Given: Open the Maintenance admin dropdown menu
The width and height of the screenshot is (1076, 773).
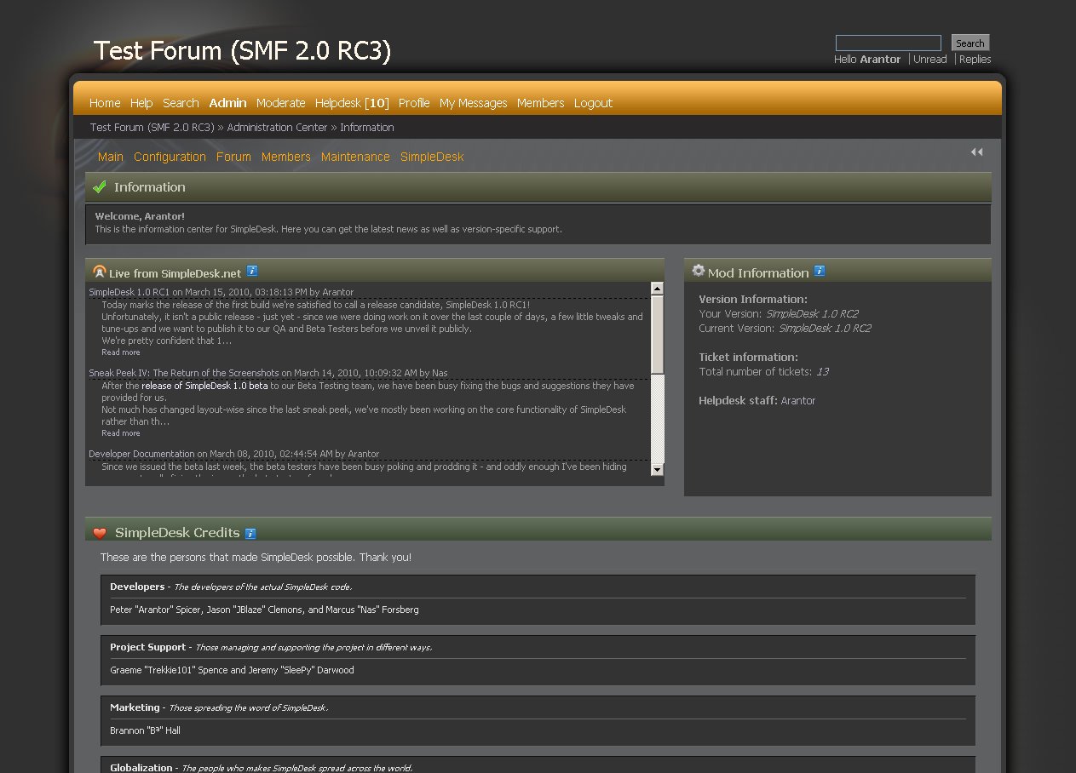Looking at the screenshot, I should click(355, 157).
